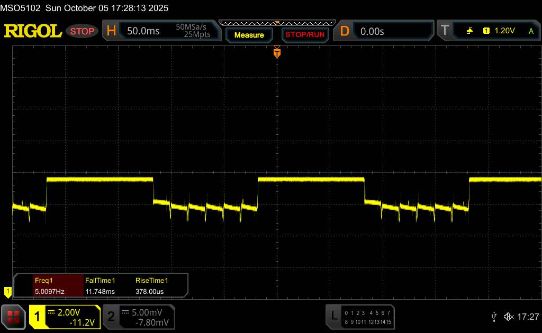Unmute the beeper via the speaker icon
The height and width of the screenshot is (333, 542).
[508, 317]
